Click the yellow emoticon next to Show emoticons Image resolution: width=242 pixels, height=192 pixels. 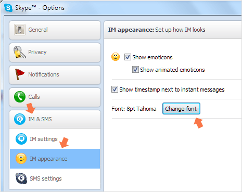(x=116, y=57)
